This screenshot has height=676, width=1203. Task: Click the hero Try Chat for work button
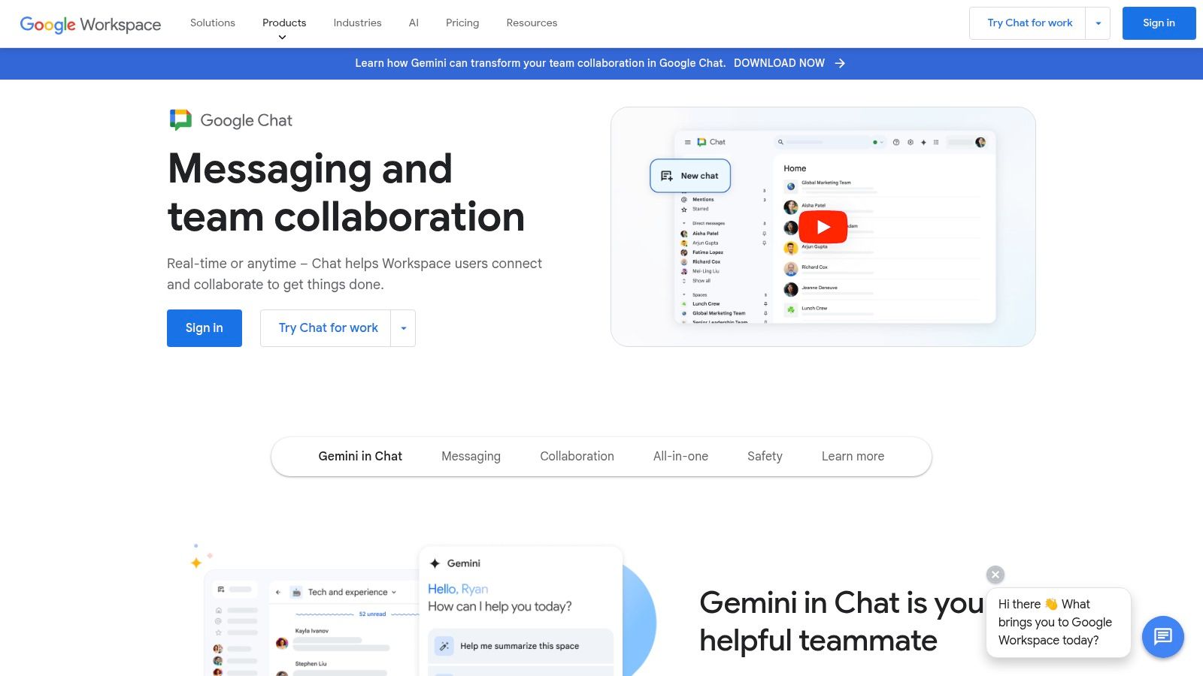click(326, 328)
